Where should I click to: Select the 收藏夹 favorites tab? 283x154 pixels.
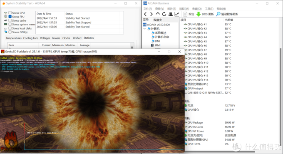pyautogui.click(x=158, y=20)
